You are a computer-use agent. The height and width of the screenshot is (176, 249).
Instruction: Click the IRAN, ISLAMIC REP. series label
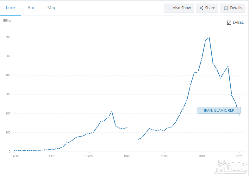coord(219,110)
